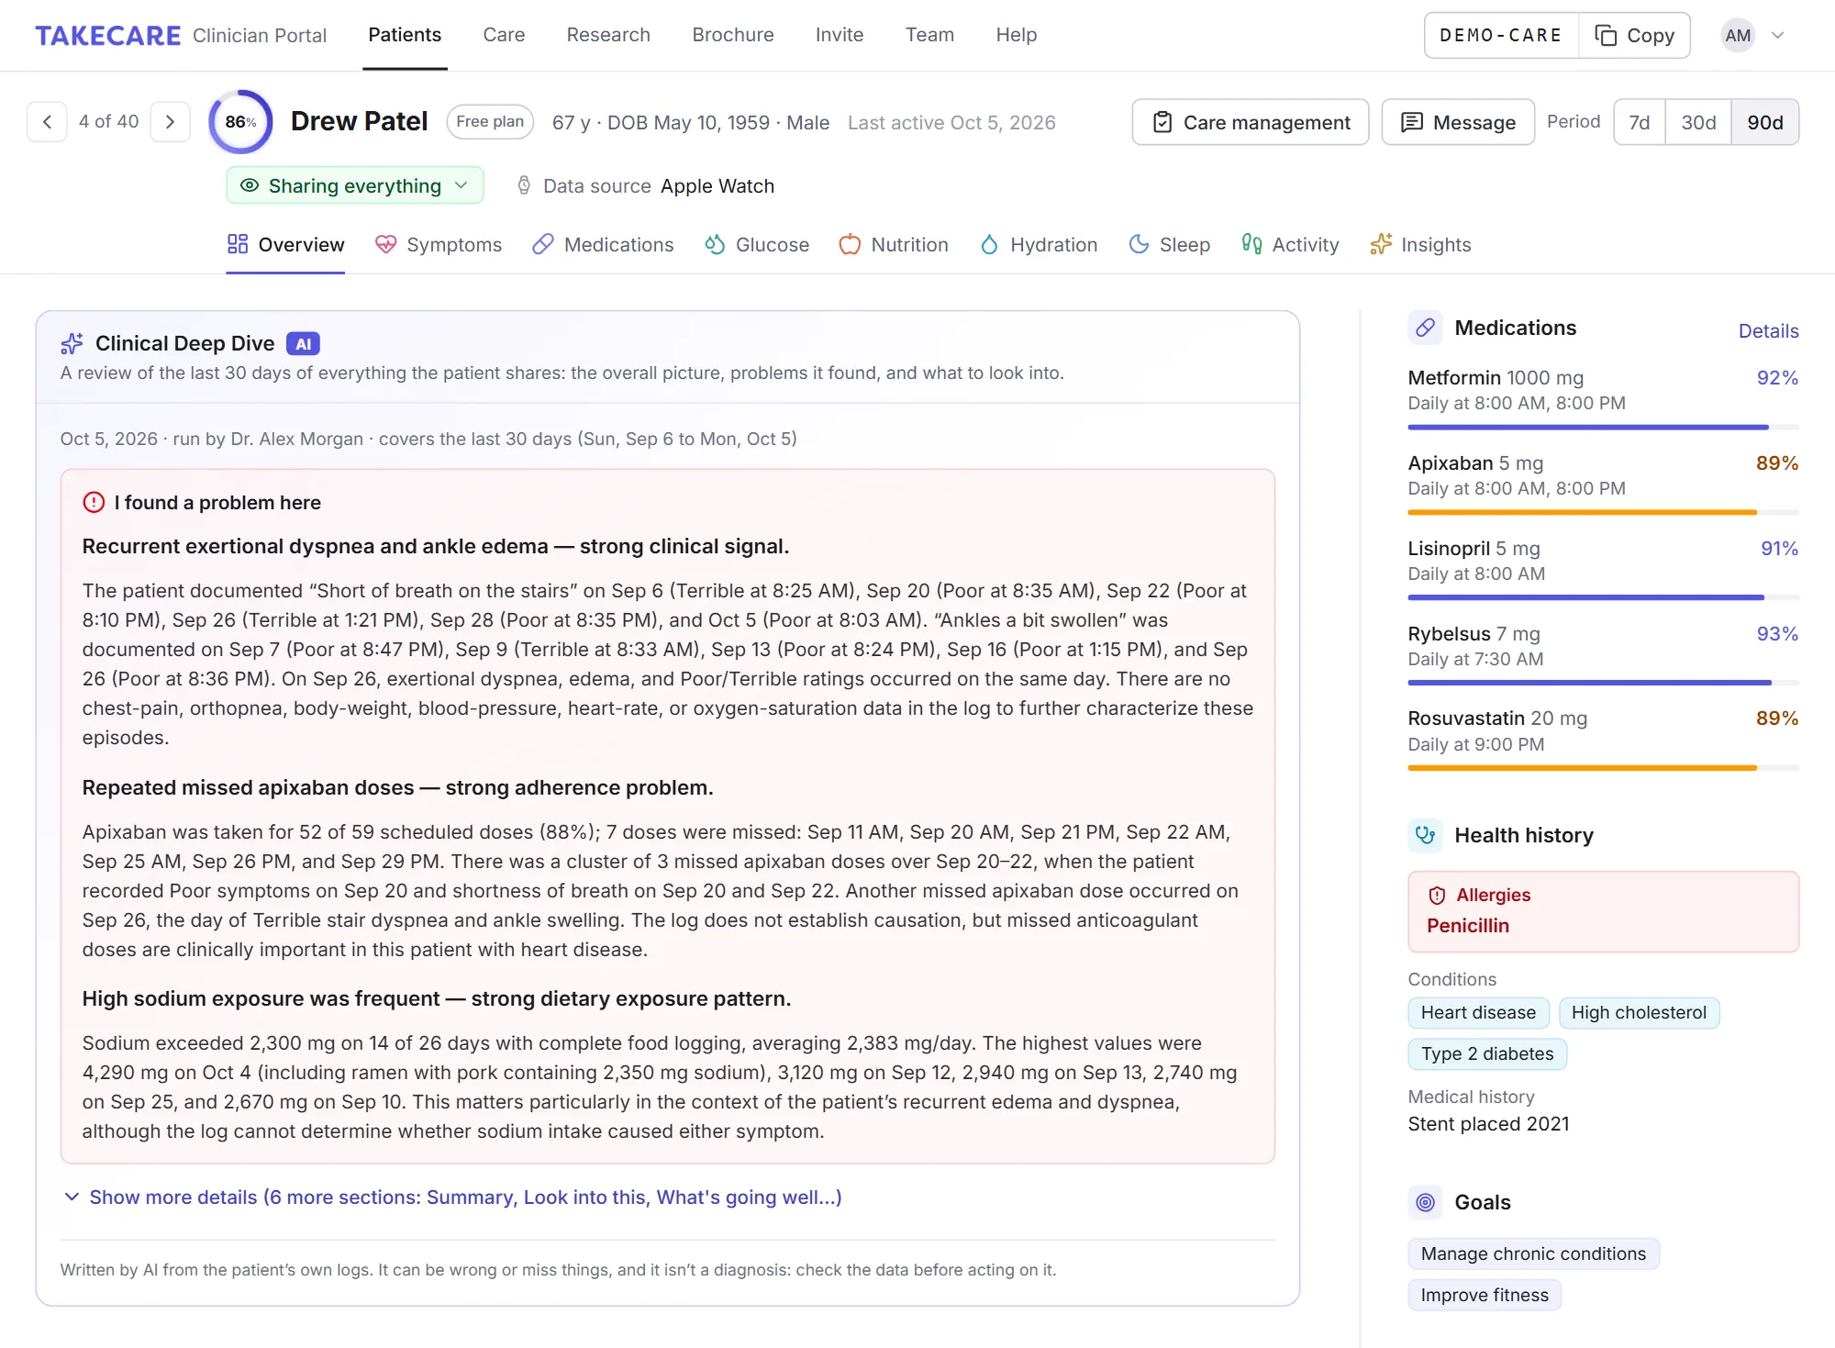Click the AI badge

coord(303,344)
